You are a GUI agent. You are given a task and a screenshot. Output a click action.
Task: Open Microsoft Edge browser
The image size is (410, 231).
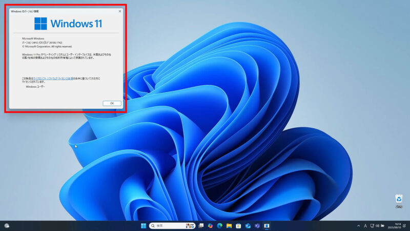click(x=220, y=226)
